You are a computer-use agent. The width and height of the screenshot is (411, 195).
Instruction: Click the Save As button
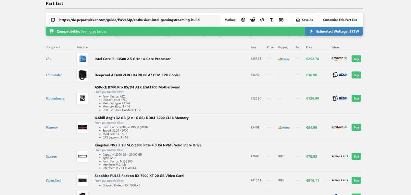(x=304, y=20)
